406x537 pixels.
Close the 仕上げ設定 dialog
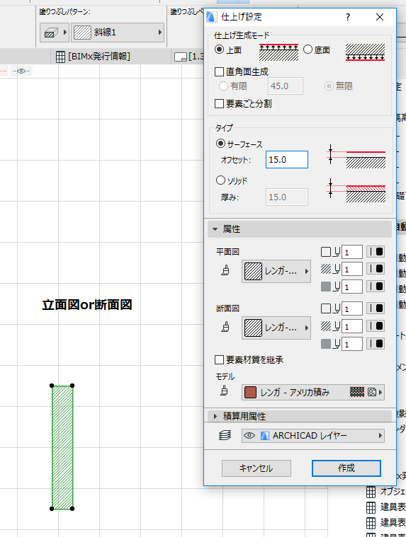click(x=379, y=17)
